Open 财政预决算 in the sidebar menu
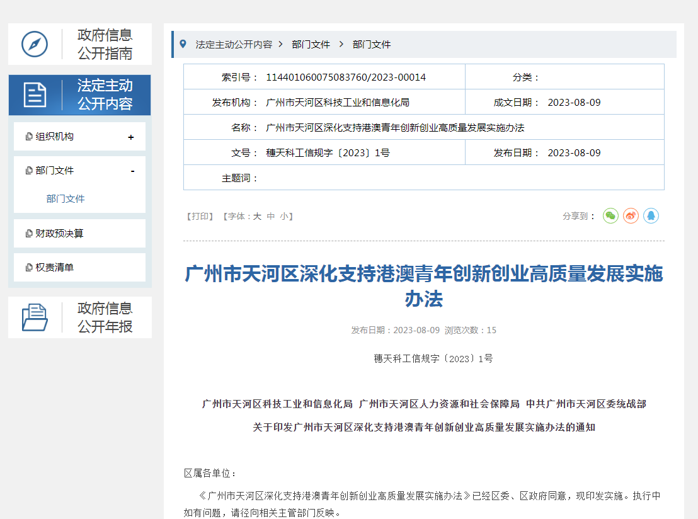The height and width of the screenshot is (519, 698). click(59, 234)
